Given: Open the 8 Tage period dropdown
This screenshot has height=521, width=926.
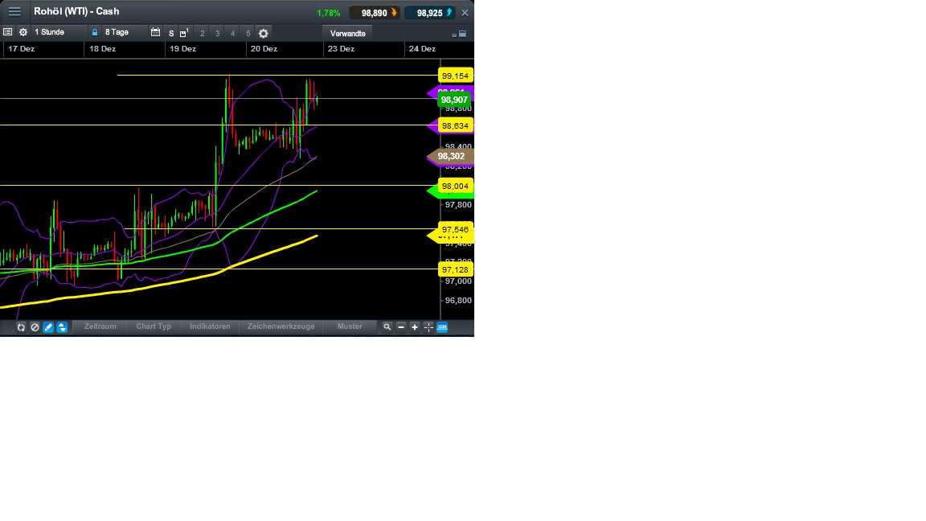Looking at the screenshot, I should (117, 33).
